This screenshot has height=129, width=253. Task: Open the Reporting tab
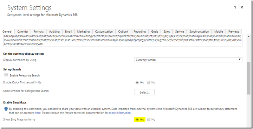pos(140,32)
